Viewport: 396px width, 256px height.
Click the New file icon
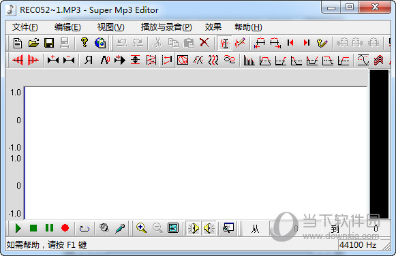click(x=18, y=43)
